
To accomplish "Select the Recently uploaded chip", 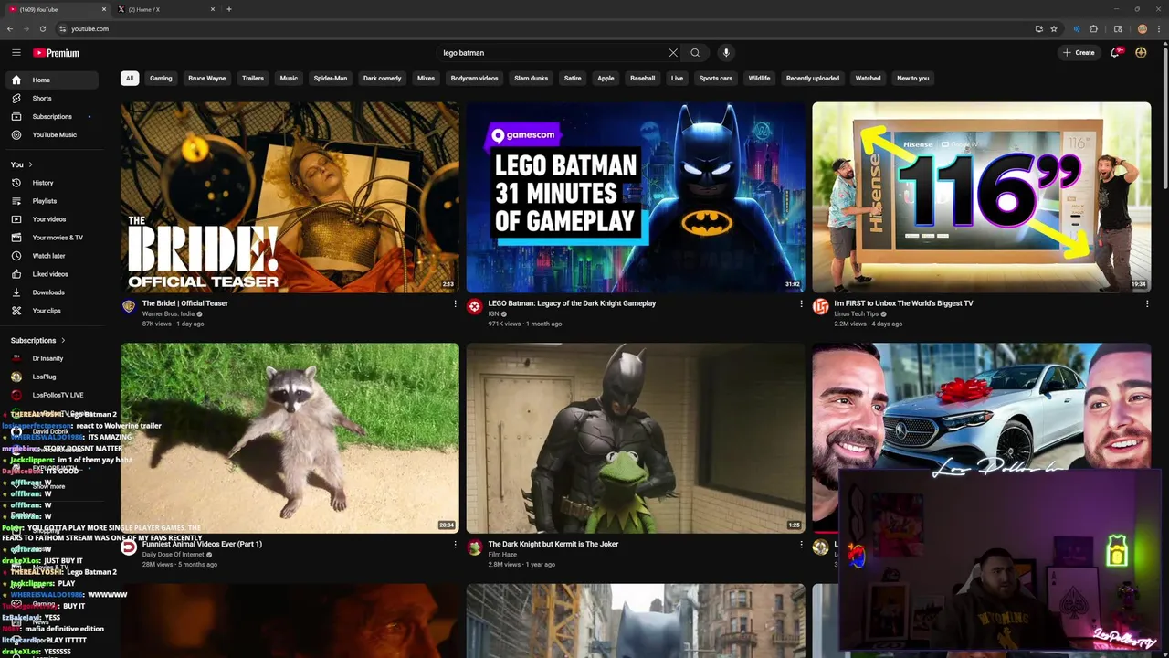I will 813,78.
